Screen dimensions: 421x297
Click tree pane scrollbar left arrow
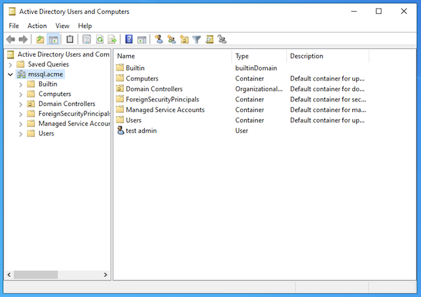[9, 275]
